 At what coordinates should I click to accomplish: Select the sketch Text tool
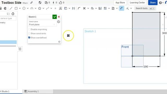[61, 8]
